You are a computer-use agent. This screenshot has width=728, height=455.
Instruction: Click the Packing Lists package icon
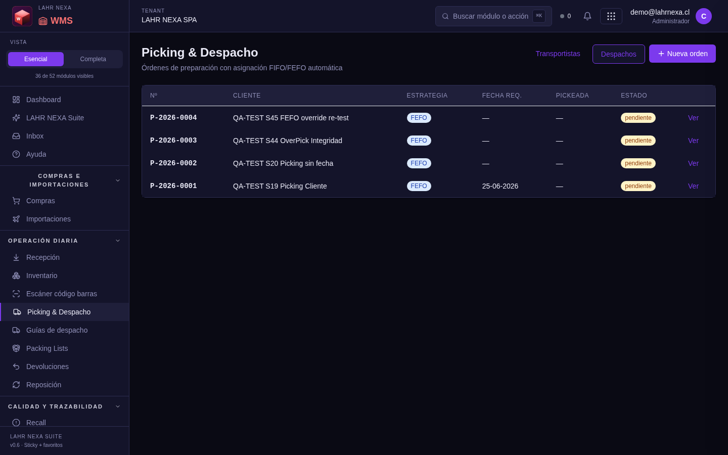[x=16, y=348]
